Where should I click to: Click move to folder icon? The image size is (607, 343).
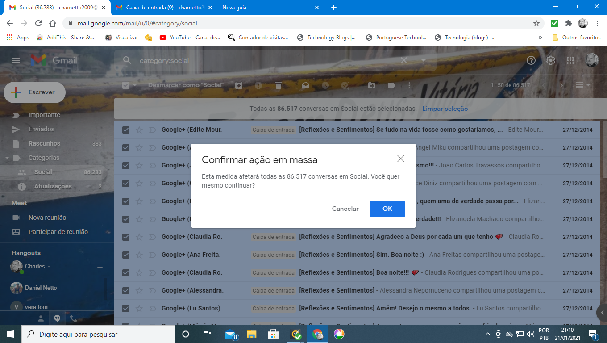(372, 85)
